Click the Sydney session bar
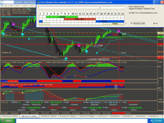 click(x=110, y=21)
